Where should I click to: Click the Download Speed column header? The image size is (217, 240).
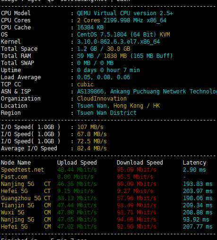140,163
